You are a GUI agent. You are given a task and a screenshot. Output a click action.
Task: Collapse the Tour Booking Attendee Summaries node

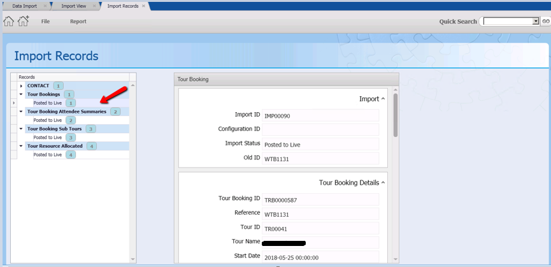tap(21, 112)
